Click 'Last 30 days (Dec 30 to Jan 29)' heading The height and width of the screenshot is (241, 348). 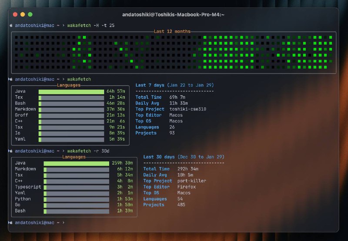tap(184, 157)
